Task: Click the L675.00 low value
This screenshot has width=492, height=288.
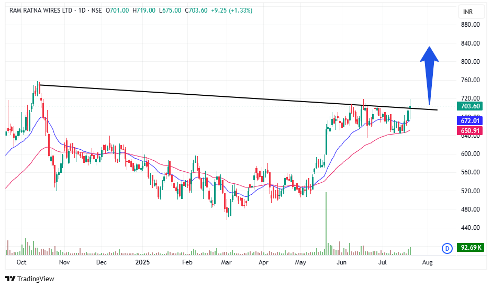Action: [x=171, y=10]
